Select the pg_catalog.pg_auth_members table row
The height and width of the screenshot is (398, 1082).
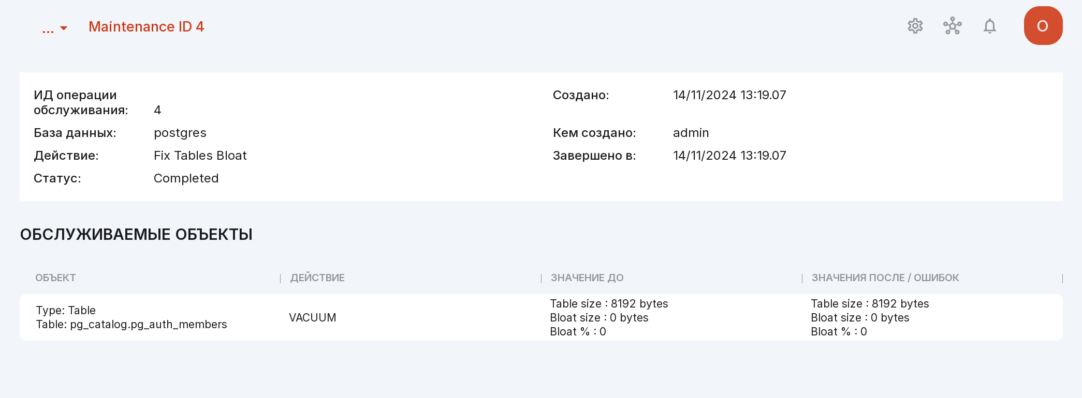(541, 317)
